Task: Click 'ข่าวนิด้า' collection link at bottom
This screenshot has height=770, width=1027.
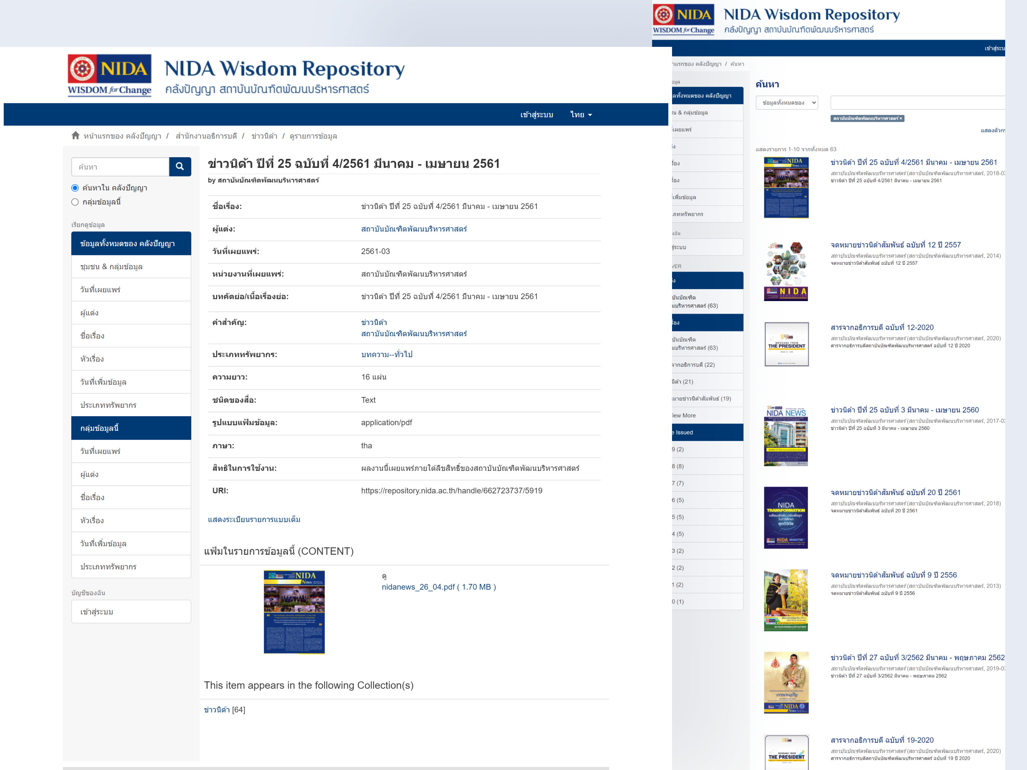Action: point(217,710)
